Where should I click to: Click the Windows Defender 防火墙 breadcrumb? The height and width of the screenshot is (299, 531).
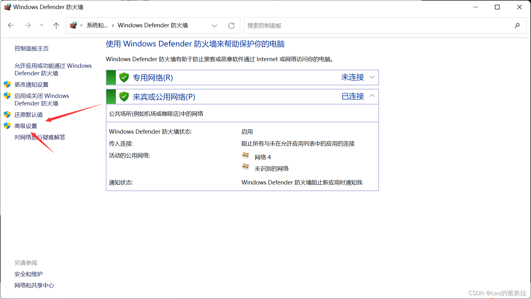tap(153, 25)
